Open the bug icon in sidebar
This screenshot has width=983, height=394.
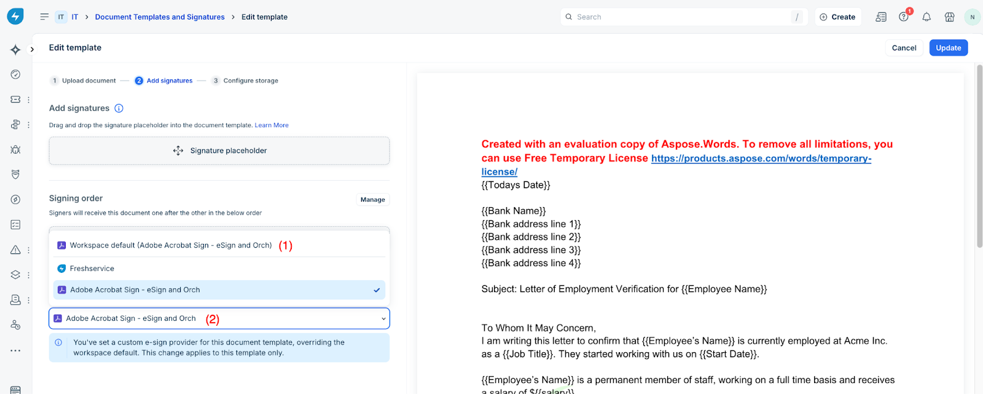[15, 149]
